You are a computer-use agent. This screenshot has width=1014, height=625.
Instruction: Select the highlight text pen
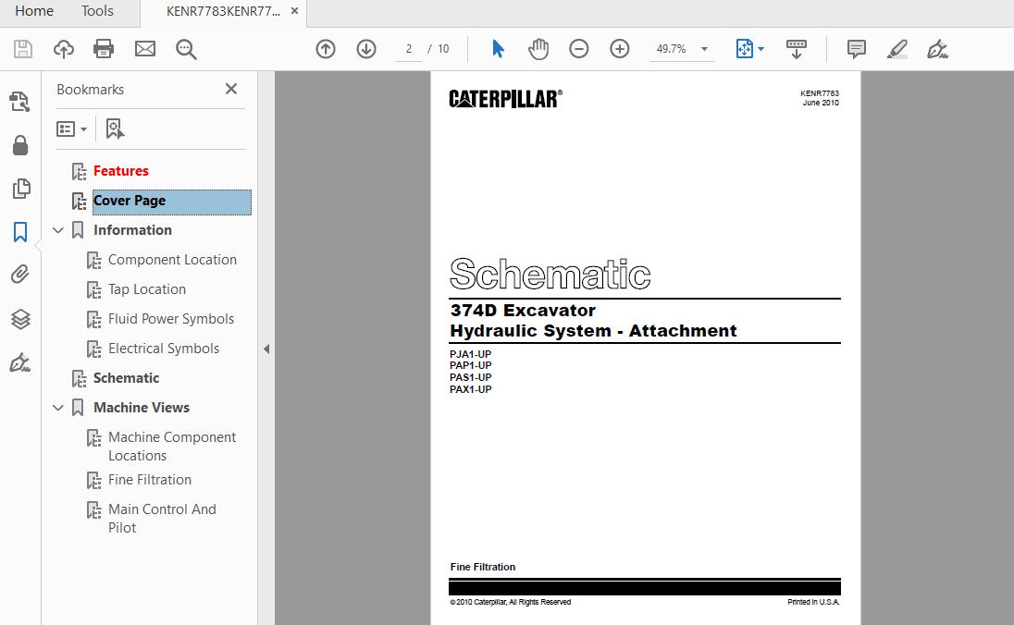point(897,49)
